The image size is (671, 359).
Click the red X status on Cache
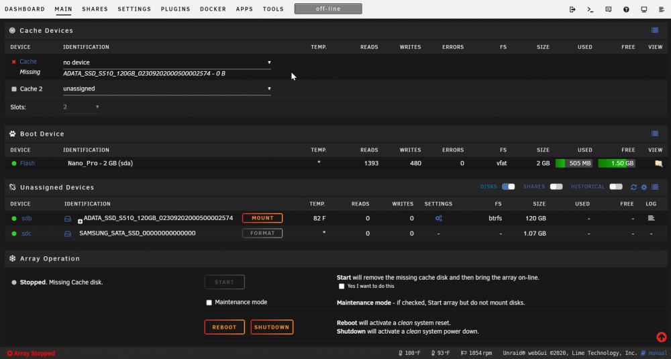13,62
